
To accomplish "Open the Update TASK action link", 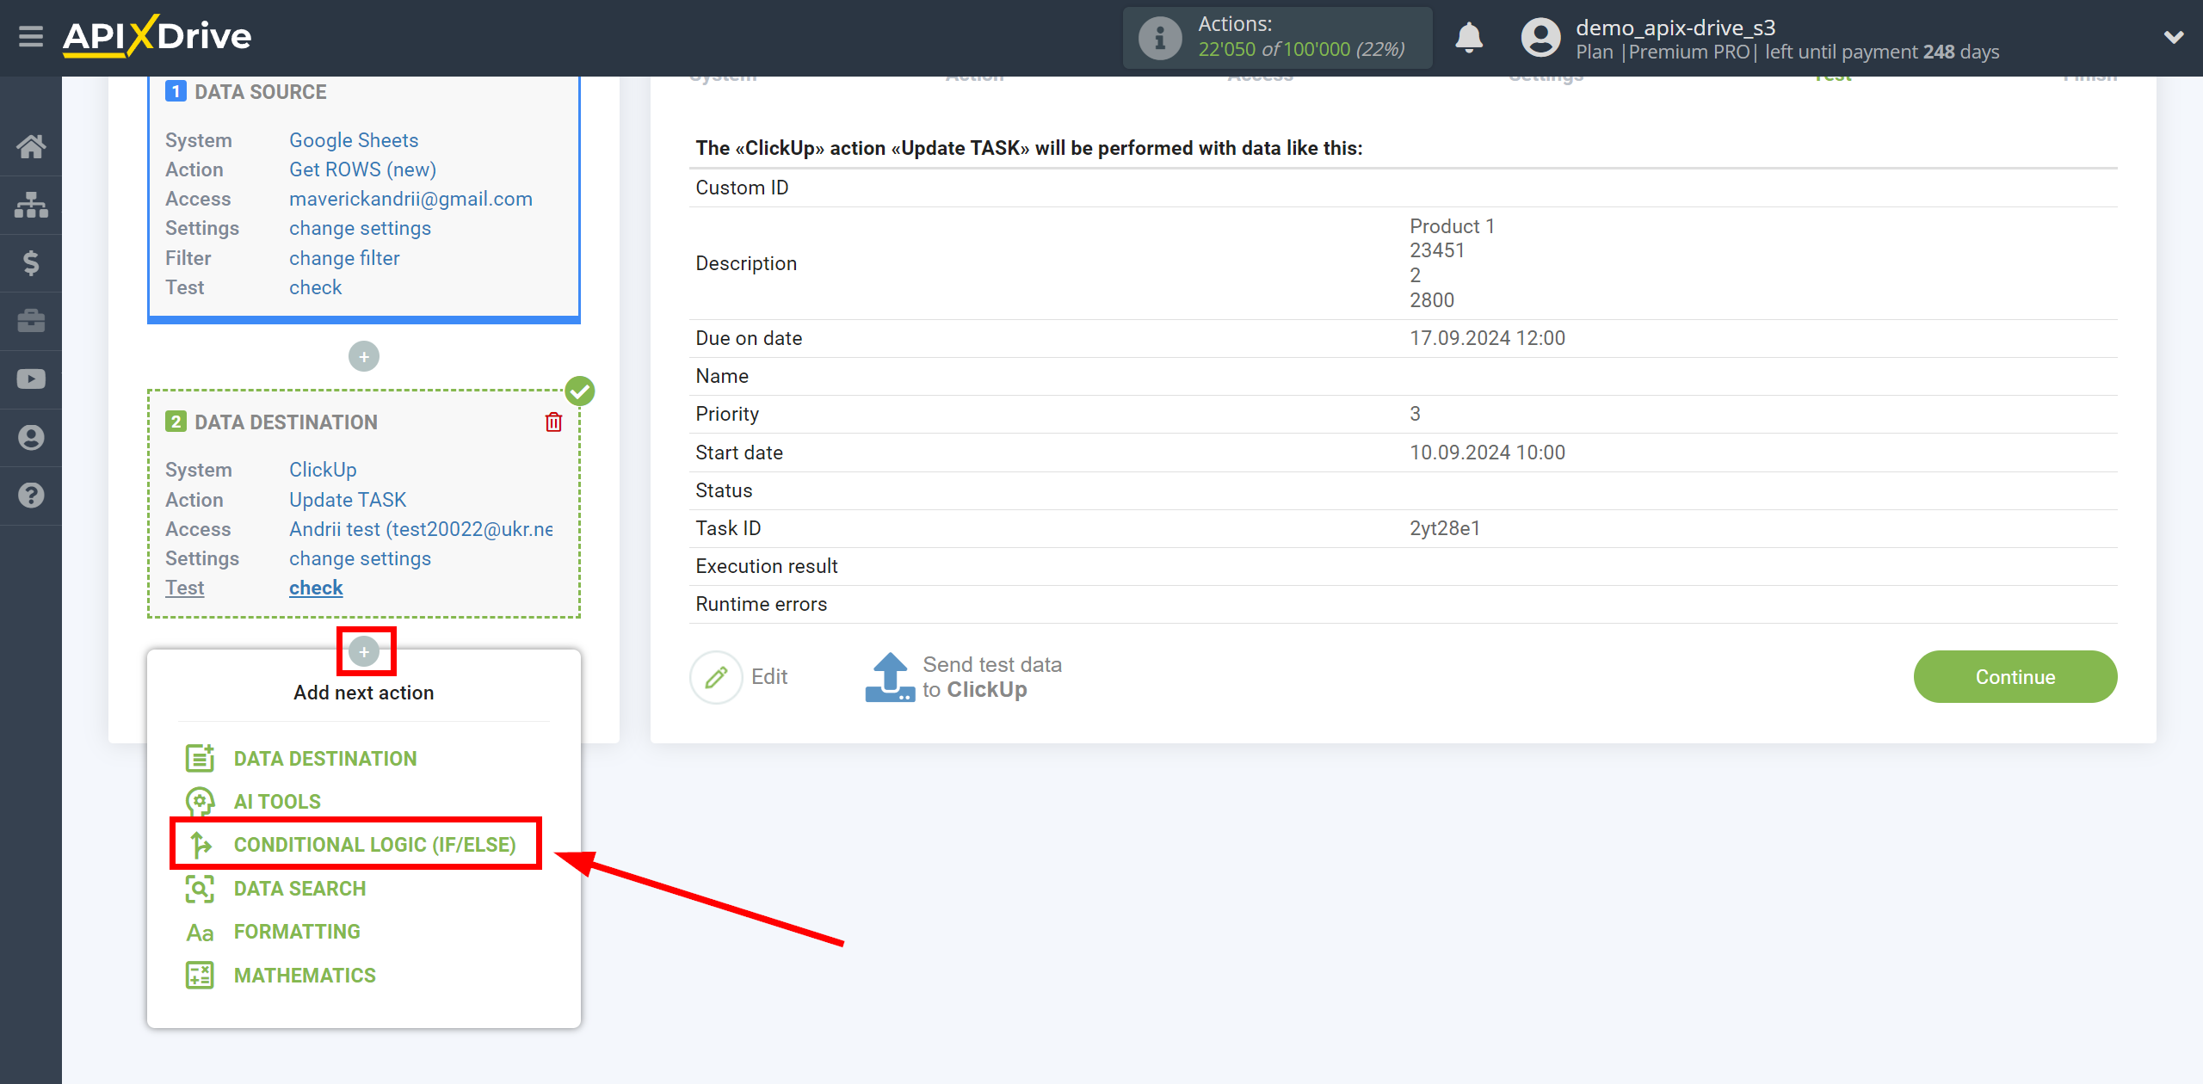I will [347, 500].
